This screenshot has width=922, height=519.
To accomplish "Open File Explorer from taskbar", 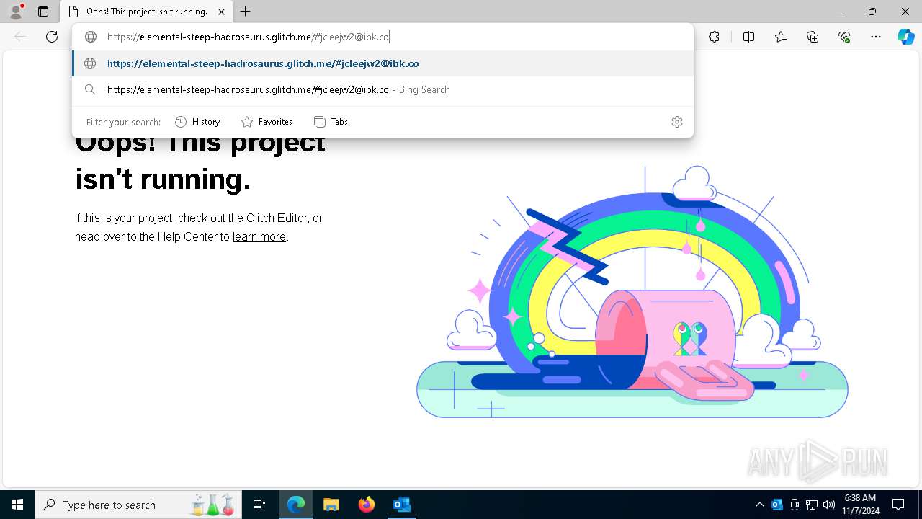I will [331, 505].
